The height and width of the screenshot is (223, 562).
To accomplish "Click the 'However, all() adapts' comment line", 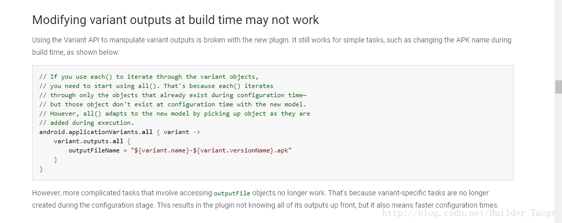I will [x=175, y=114].
